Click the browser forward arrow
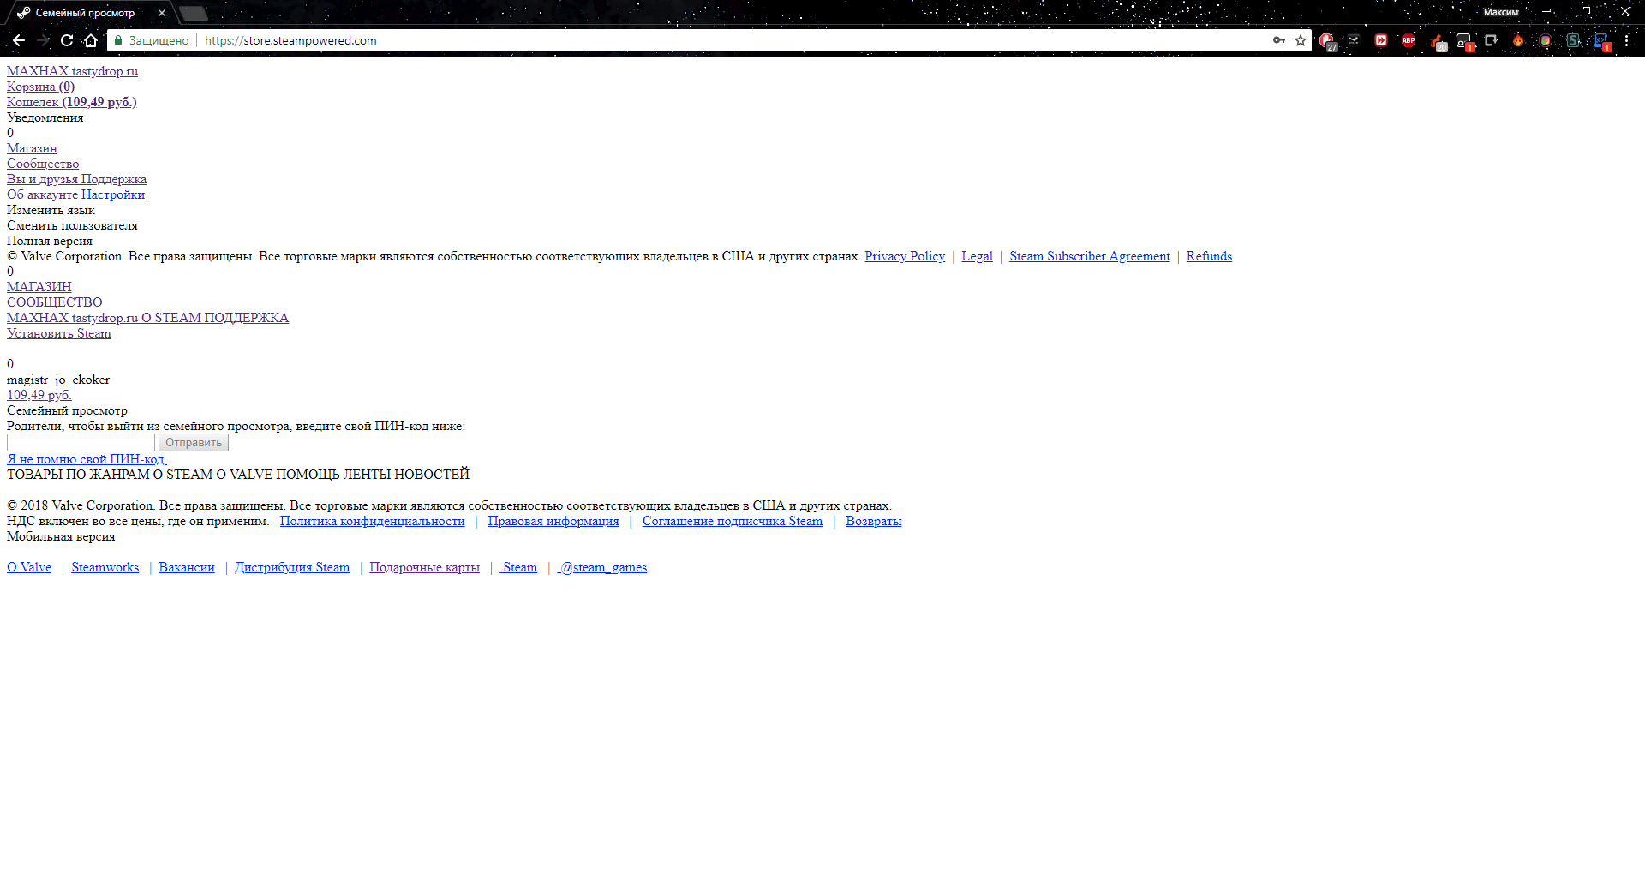The height and width of the screenshot is (891, 1645). pyautogui.click(x=43, y=40)
